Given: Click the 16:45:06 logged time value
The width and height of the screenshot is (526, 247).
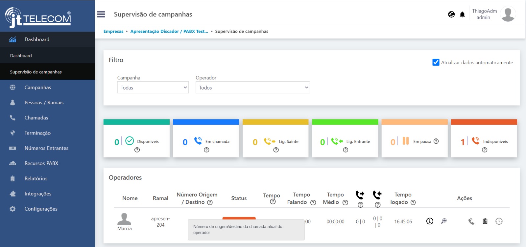Looking at the screenshot, I should 403,222.
